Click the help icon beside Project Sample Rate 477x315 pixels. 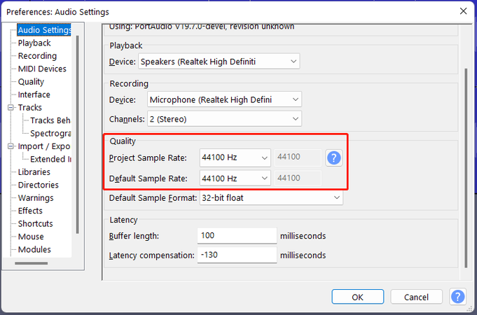(x=334, y=157)
